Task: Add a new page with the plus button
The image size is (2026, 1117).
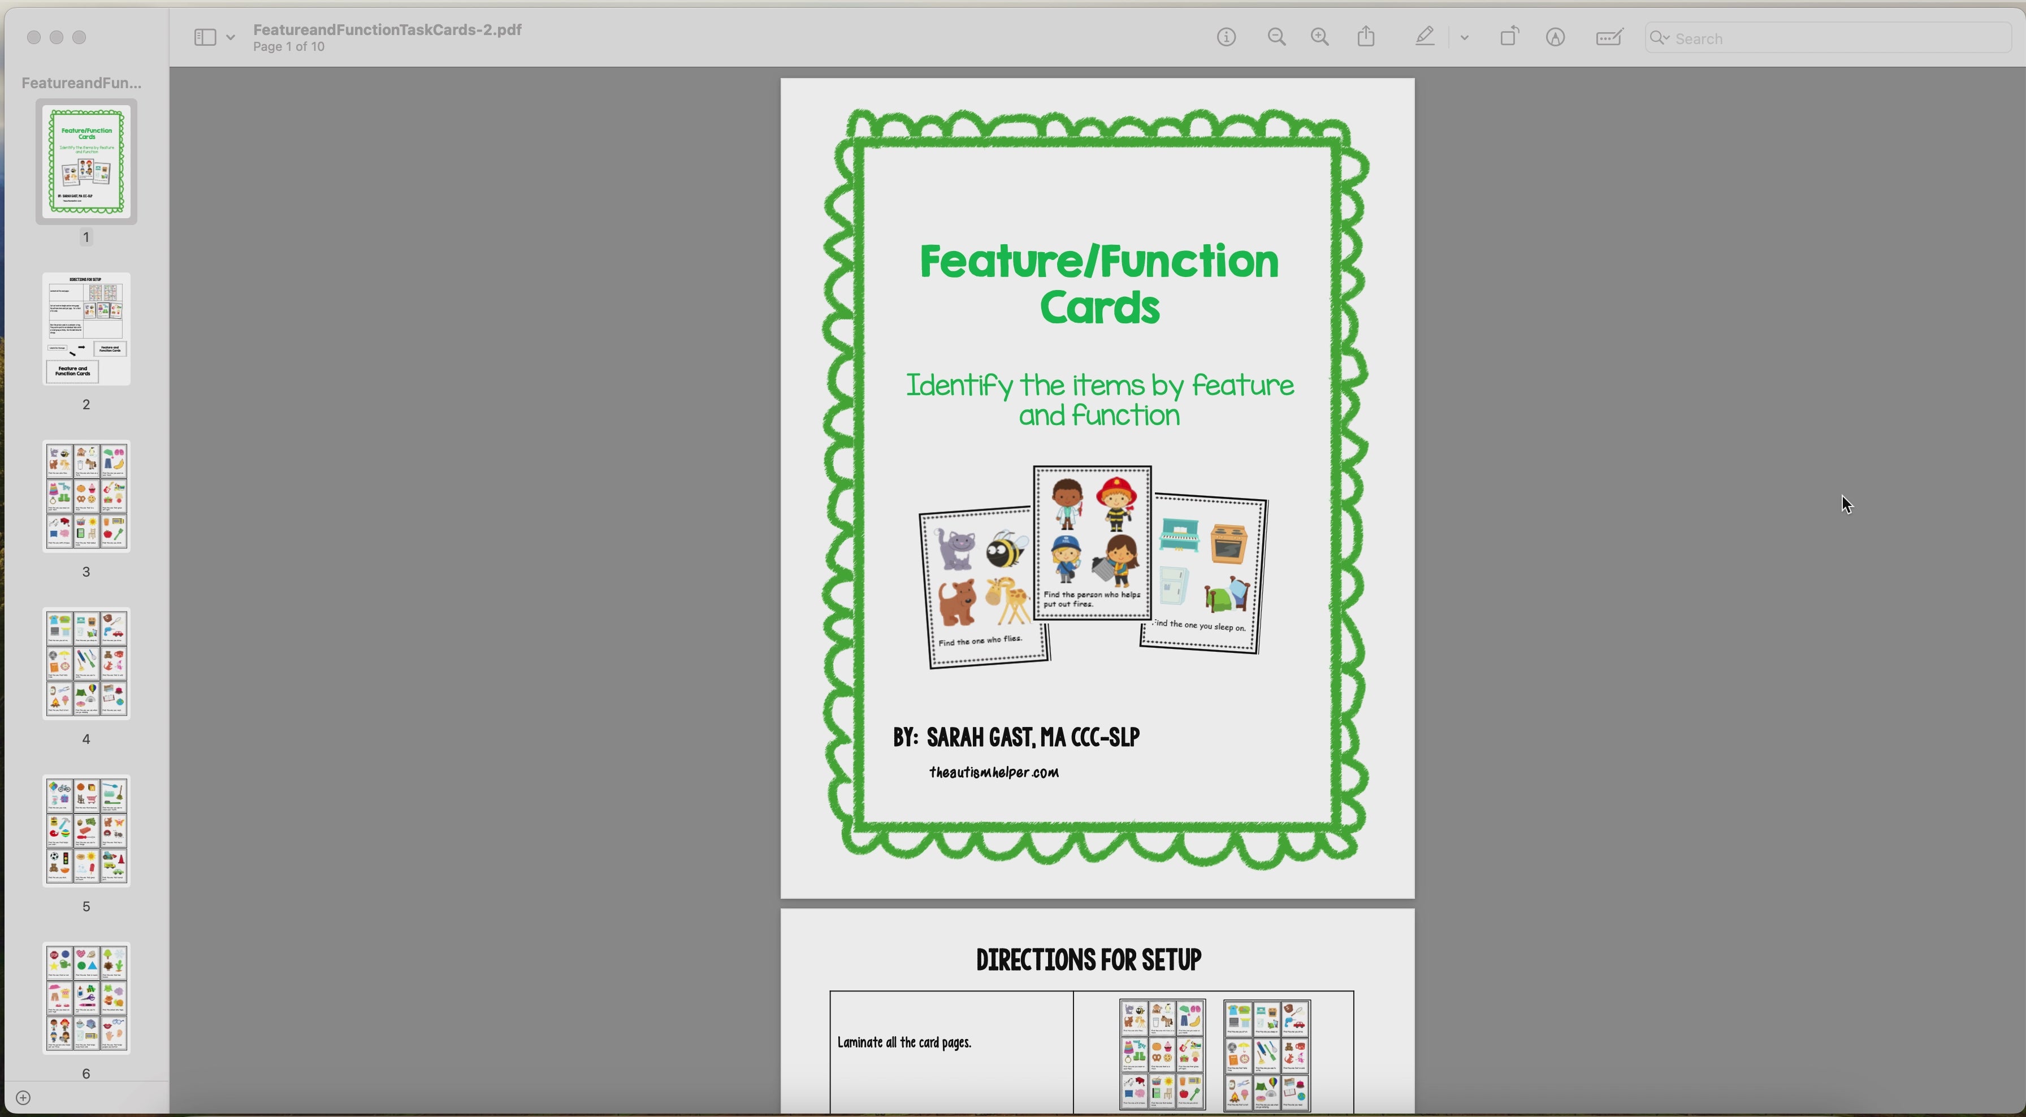Action: (23, 1097)
